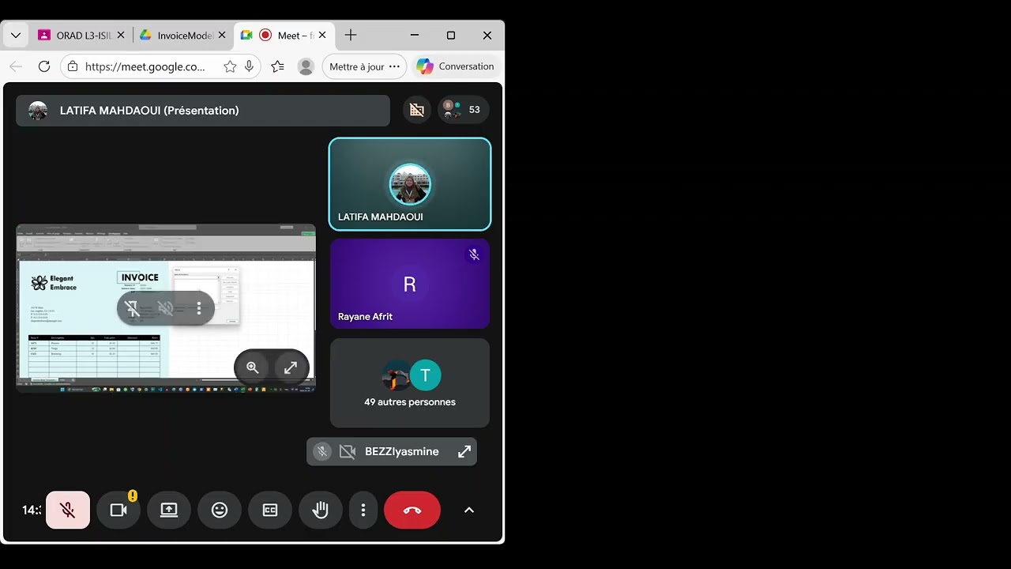This screenshot has height=569, width=1011.
Task: Select Rayane Afrit's tile
Action: 410,284
